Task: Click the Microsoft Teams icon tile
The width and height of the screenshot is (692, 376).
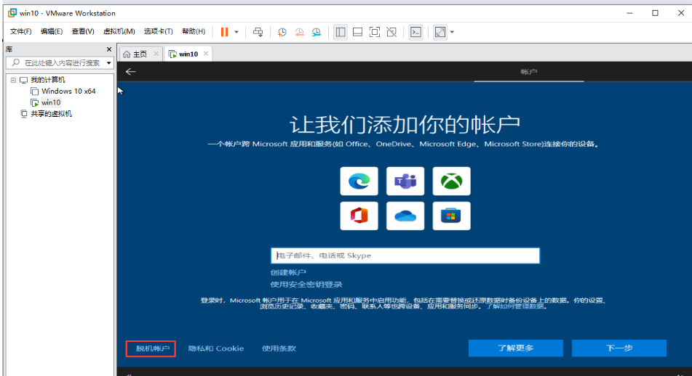Action: tap(405, 181)
